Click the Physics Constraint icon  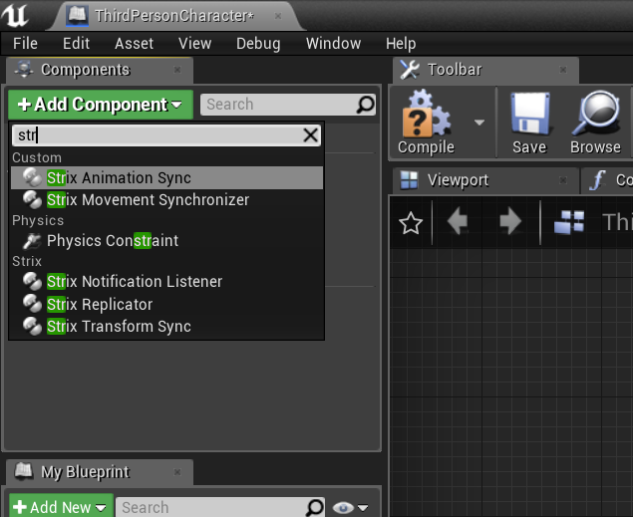click(32, 241)
